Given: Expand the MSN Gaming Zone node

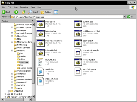Looking at the screenshot, I should [12, 42].
